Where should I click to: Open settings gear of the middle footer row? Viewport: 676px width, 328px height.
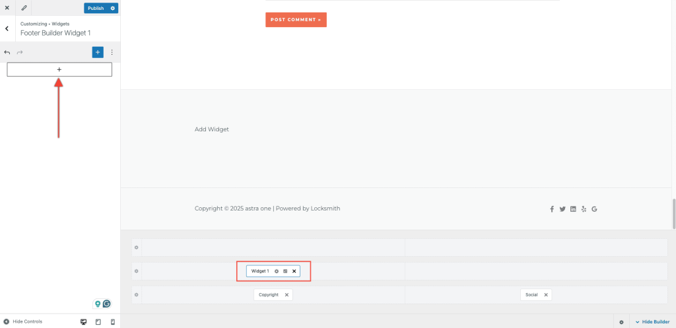tap(136, 271)
